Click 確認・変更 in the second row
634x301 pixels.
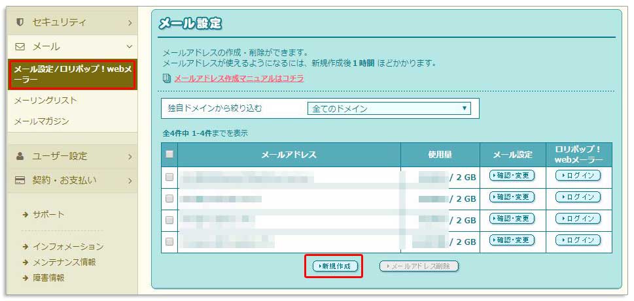512,197
